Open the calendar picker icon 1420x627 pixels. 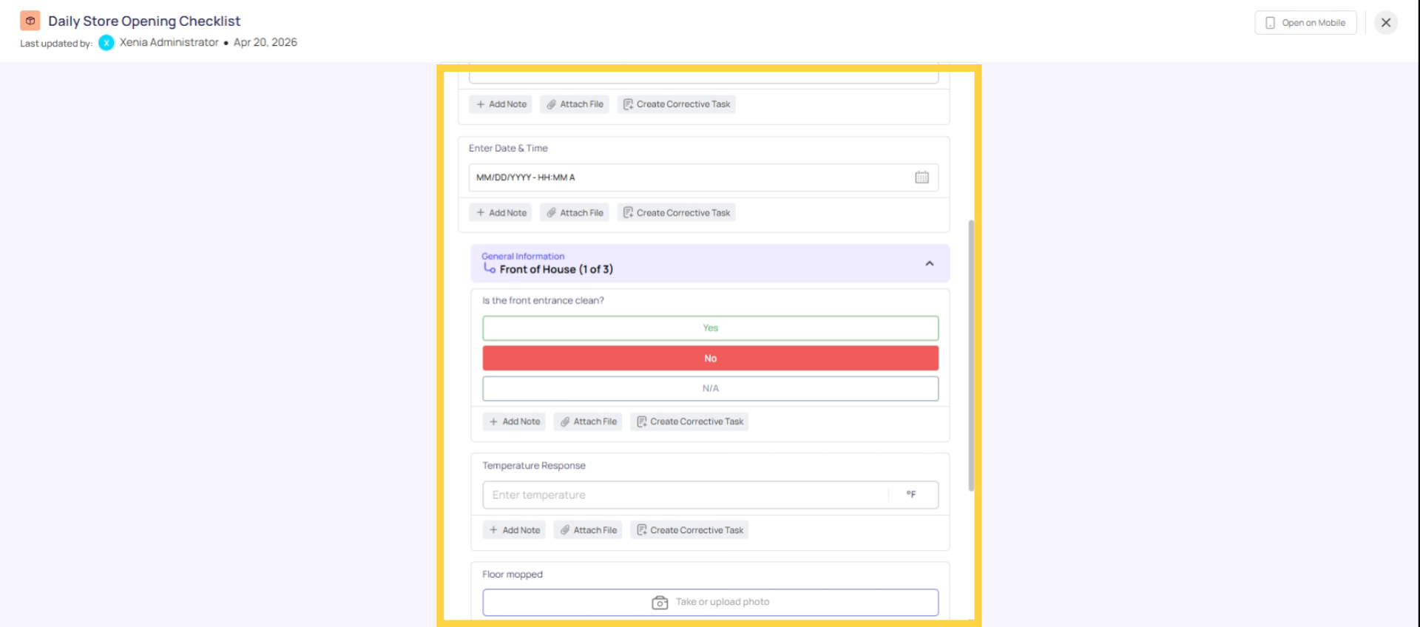922,177
